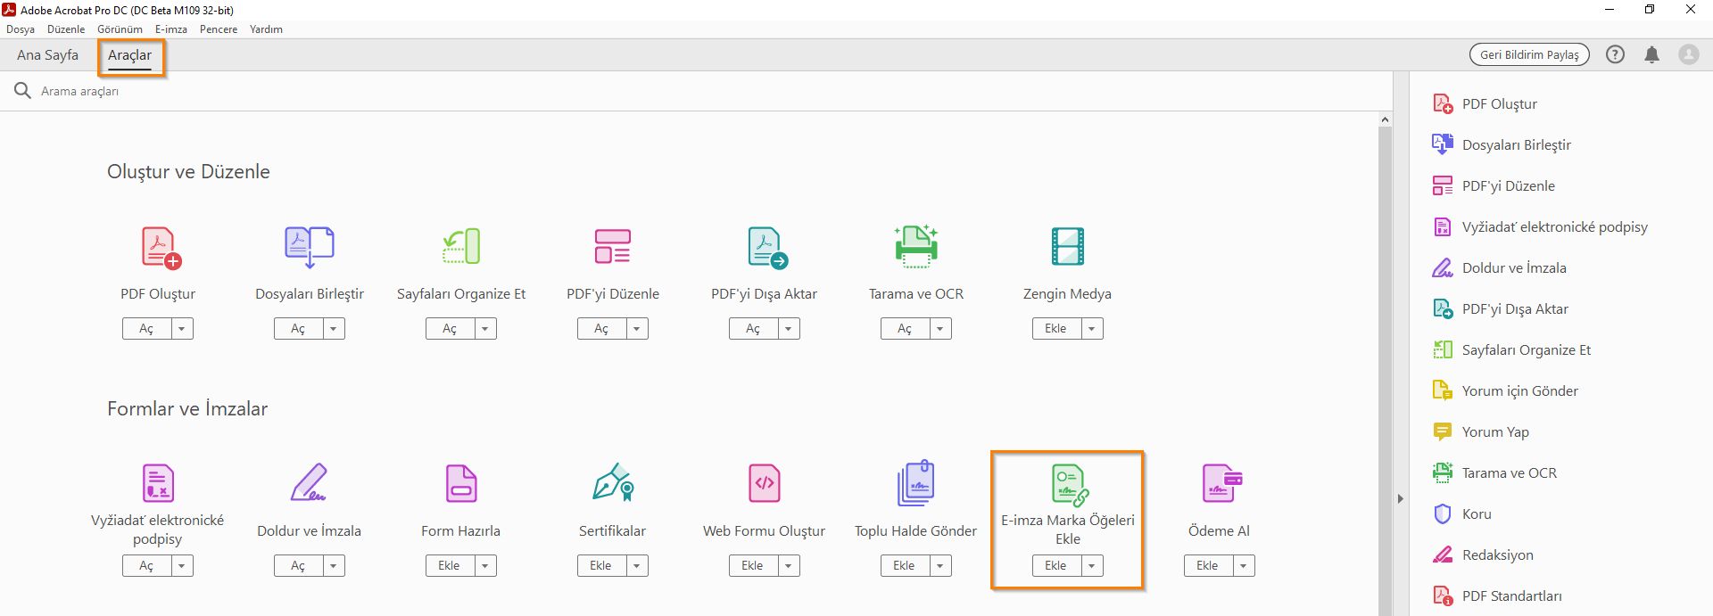The width and height of the screenshot is (1713, 616).
Task: Click the Toplu Halde Gönder icon
Action: coord(915,482)
